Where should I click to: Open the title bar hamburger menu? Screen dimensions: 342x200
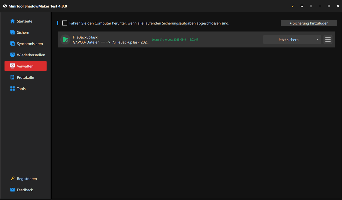click(x=311, y=6)
